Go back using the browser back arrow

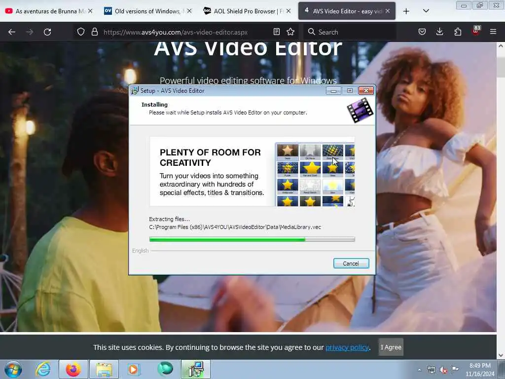12,32
